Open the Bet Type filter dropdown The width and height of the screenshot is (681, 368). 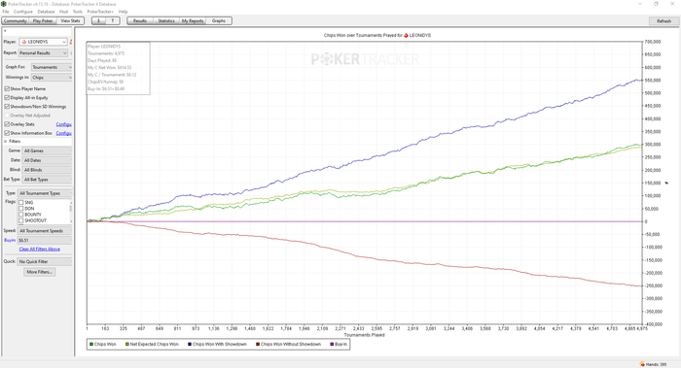click(x=47, y=179)
